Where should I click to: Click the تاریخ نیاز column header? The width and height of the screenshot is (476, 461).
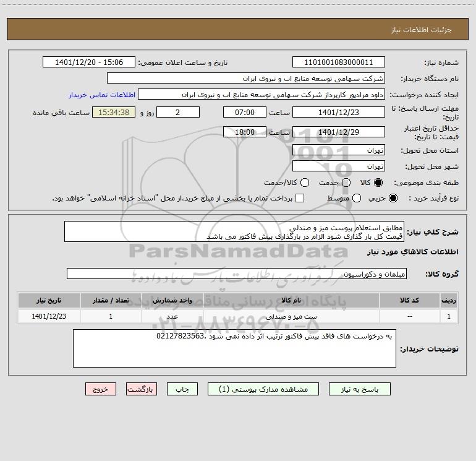point(49,300)
